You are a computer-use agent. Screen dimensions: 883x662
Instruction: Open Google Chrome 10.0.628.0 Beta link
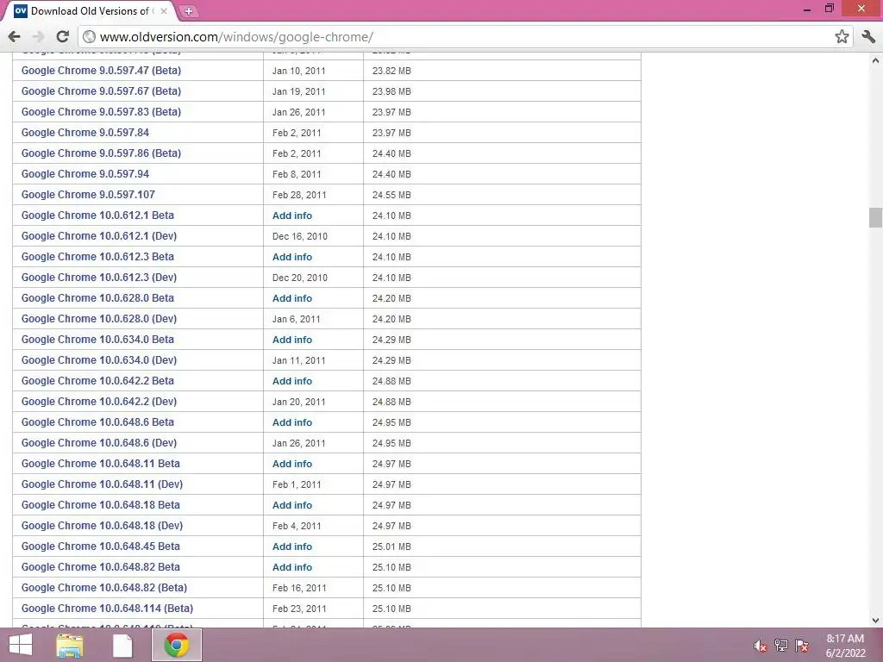pyautogui.click(x=97, y=298)
